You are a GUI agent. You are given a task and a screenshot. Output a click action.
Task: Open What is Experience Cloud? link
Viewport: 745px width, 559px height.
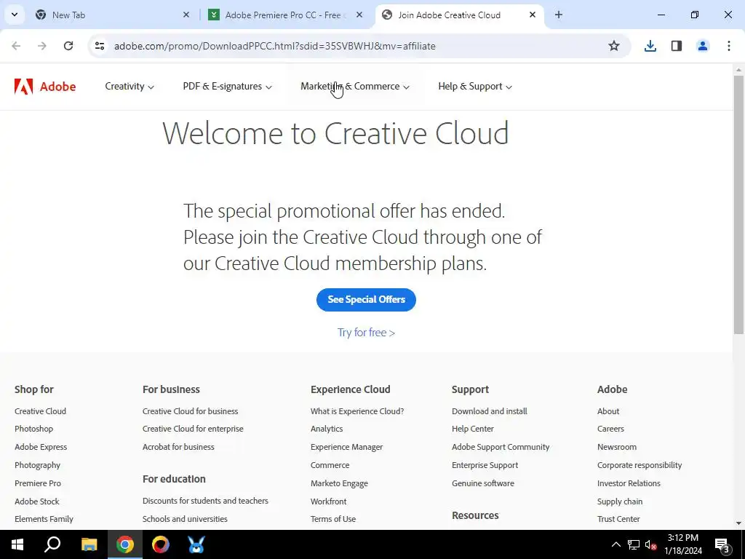click(x=357, y=411)
